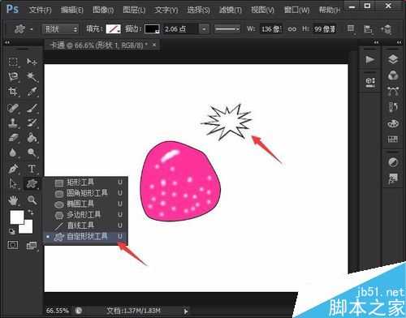Choose Ellipse Tool from flyout
The image size is (406, 318).
pos(85,204)
